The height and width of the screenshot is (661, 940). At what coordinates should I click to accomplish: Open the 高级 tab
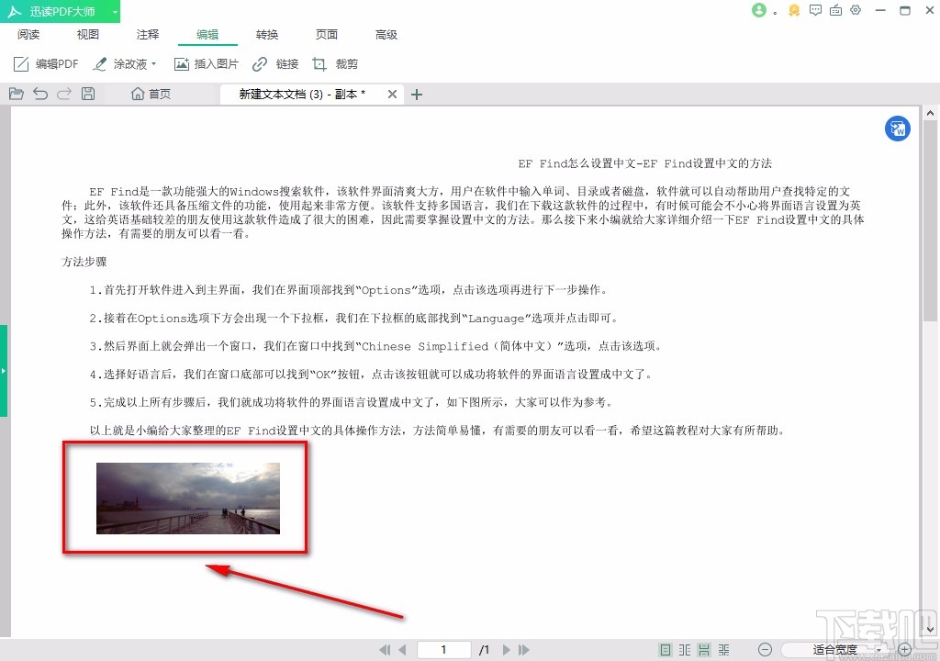point(386,35)
